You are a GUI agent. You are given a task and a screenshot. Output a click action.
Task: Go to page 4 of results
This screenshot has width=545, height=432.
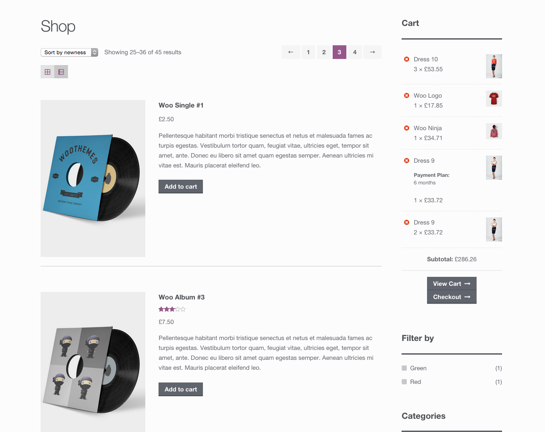point(355,52)
